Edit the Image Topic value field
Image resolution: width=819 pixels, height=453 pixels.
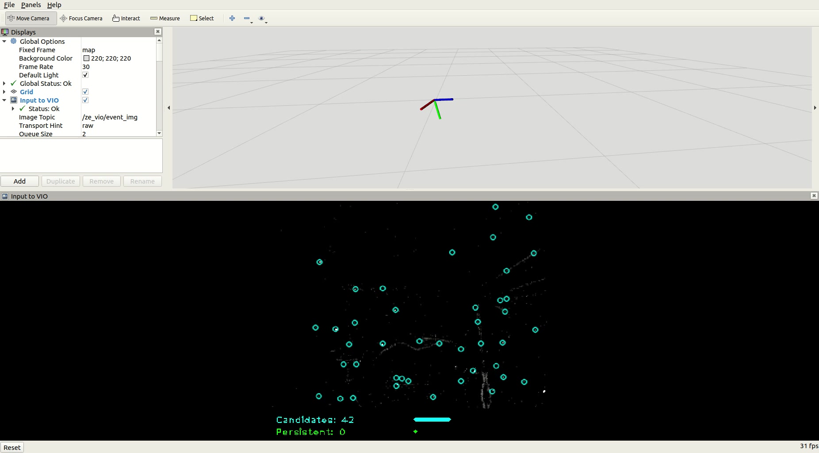click(118, 117)
